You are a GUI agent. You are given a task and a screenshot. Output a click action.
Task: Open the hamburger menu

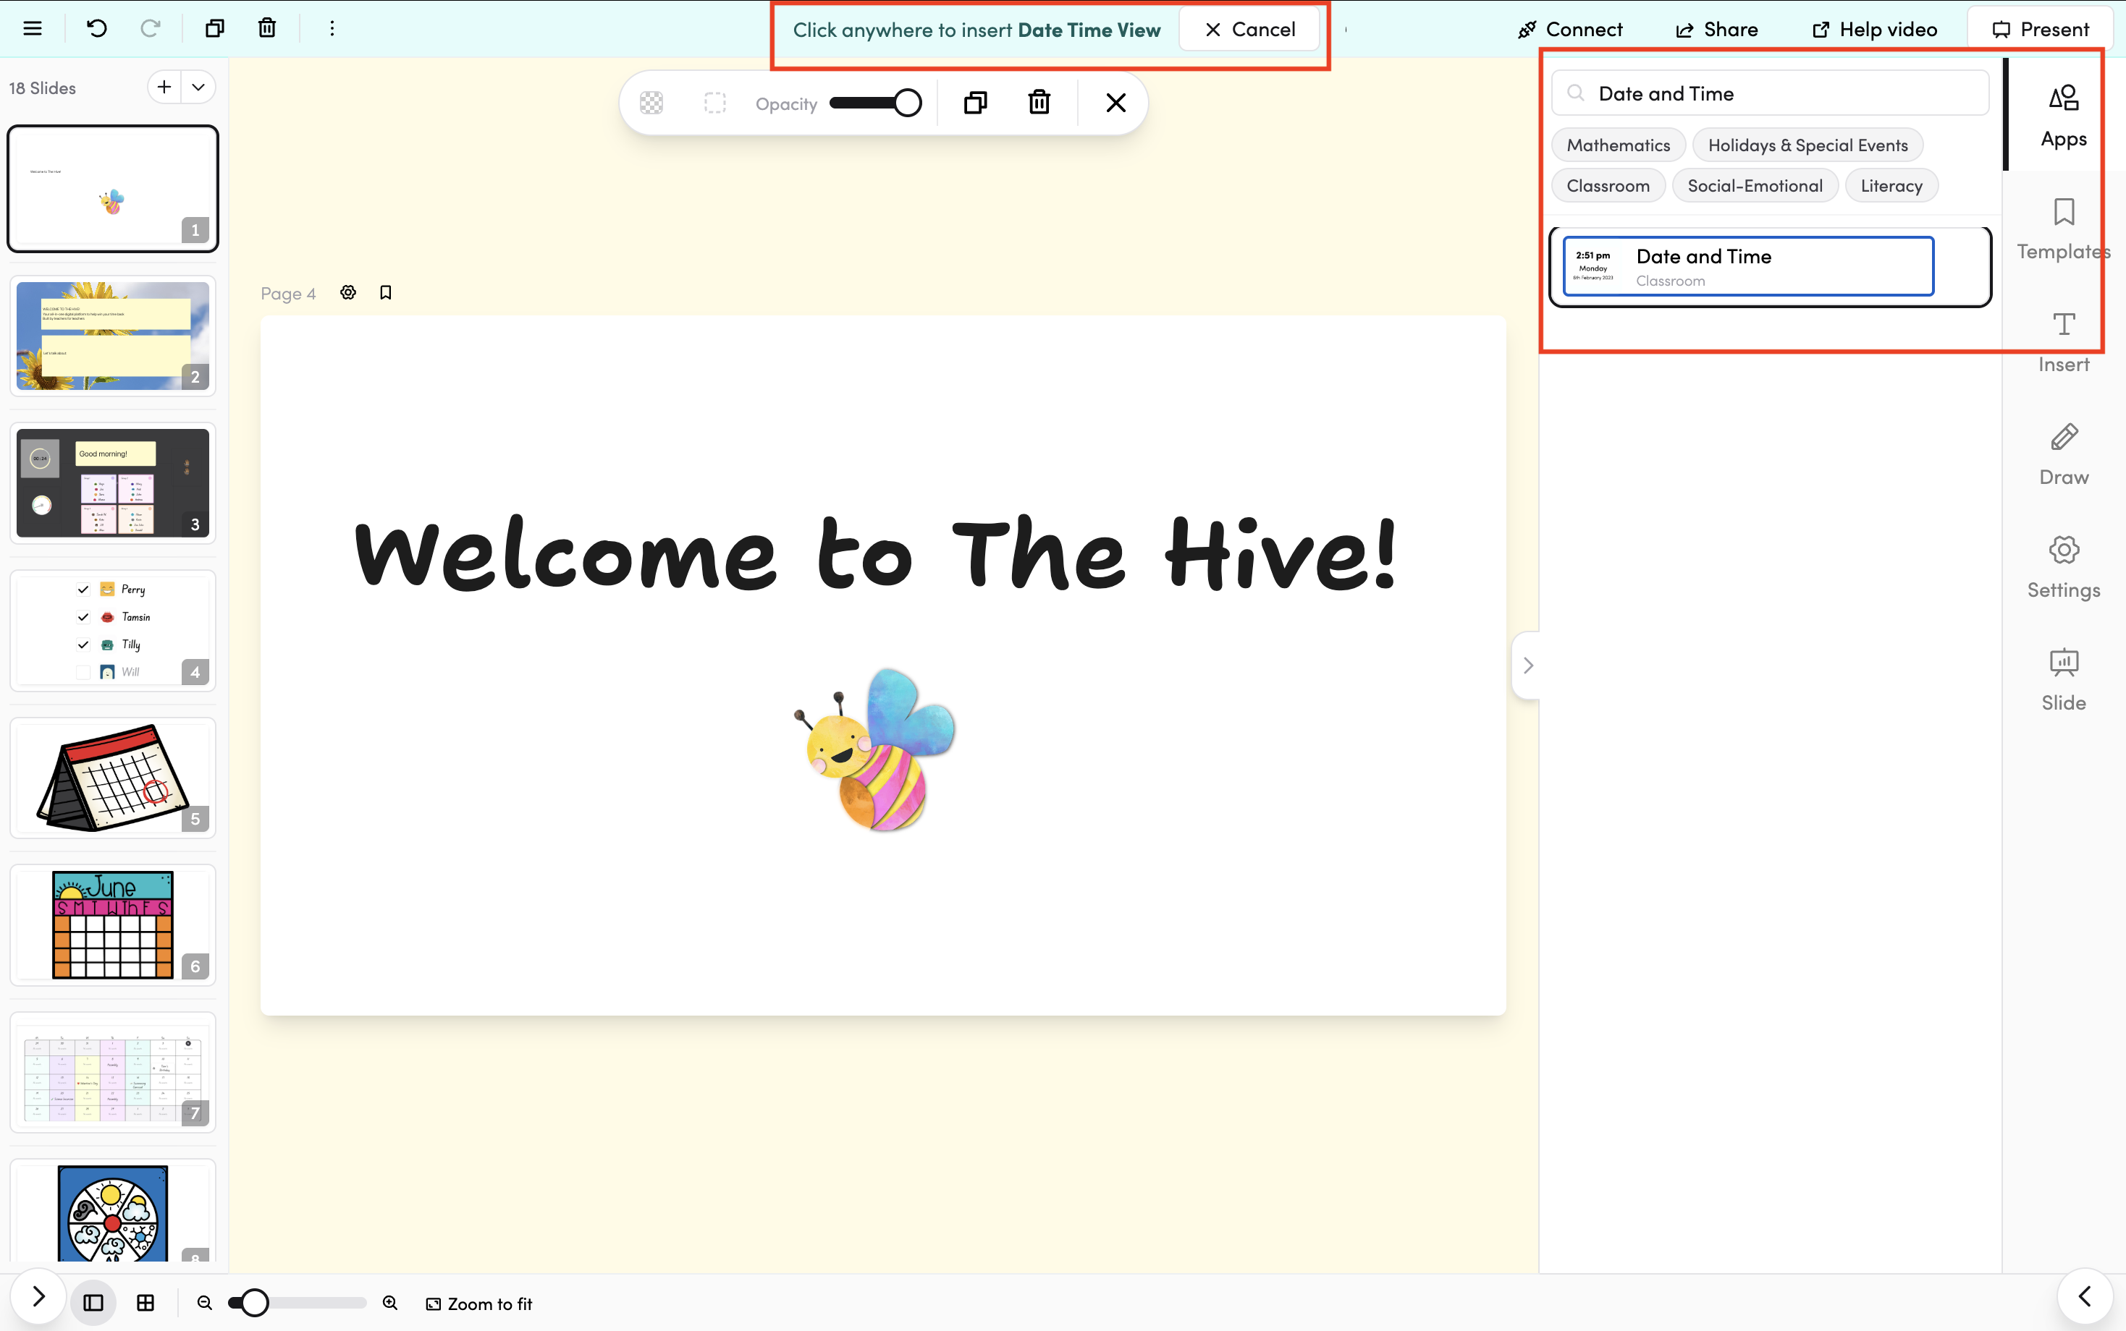pos(33,28)
